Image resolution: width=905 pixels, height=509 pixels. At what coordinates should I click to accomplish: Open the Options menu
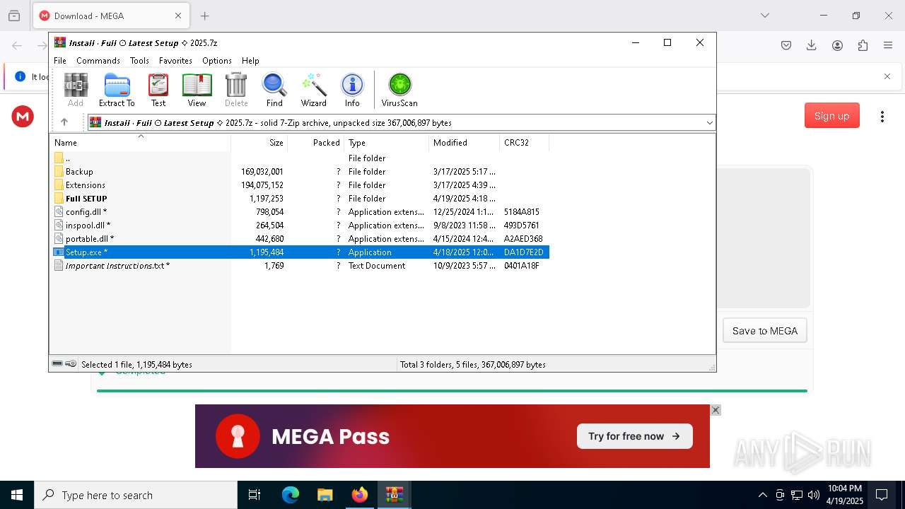point(217,61)
